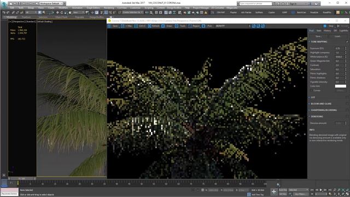Click the Play Animation button
350x197 pixels.
pos(321,190)
